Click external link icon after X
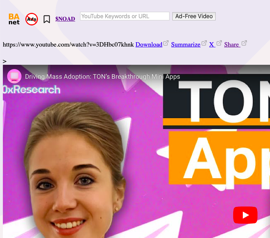270x238 pixels. coord(219,43)
